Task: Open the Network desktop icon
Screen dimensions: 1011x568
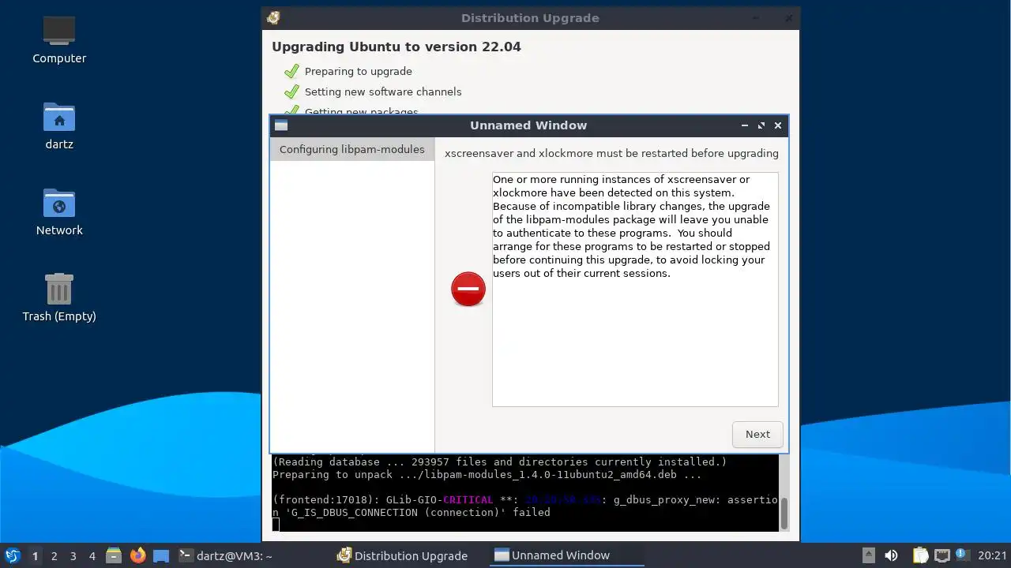Action: coord(59,211)
